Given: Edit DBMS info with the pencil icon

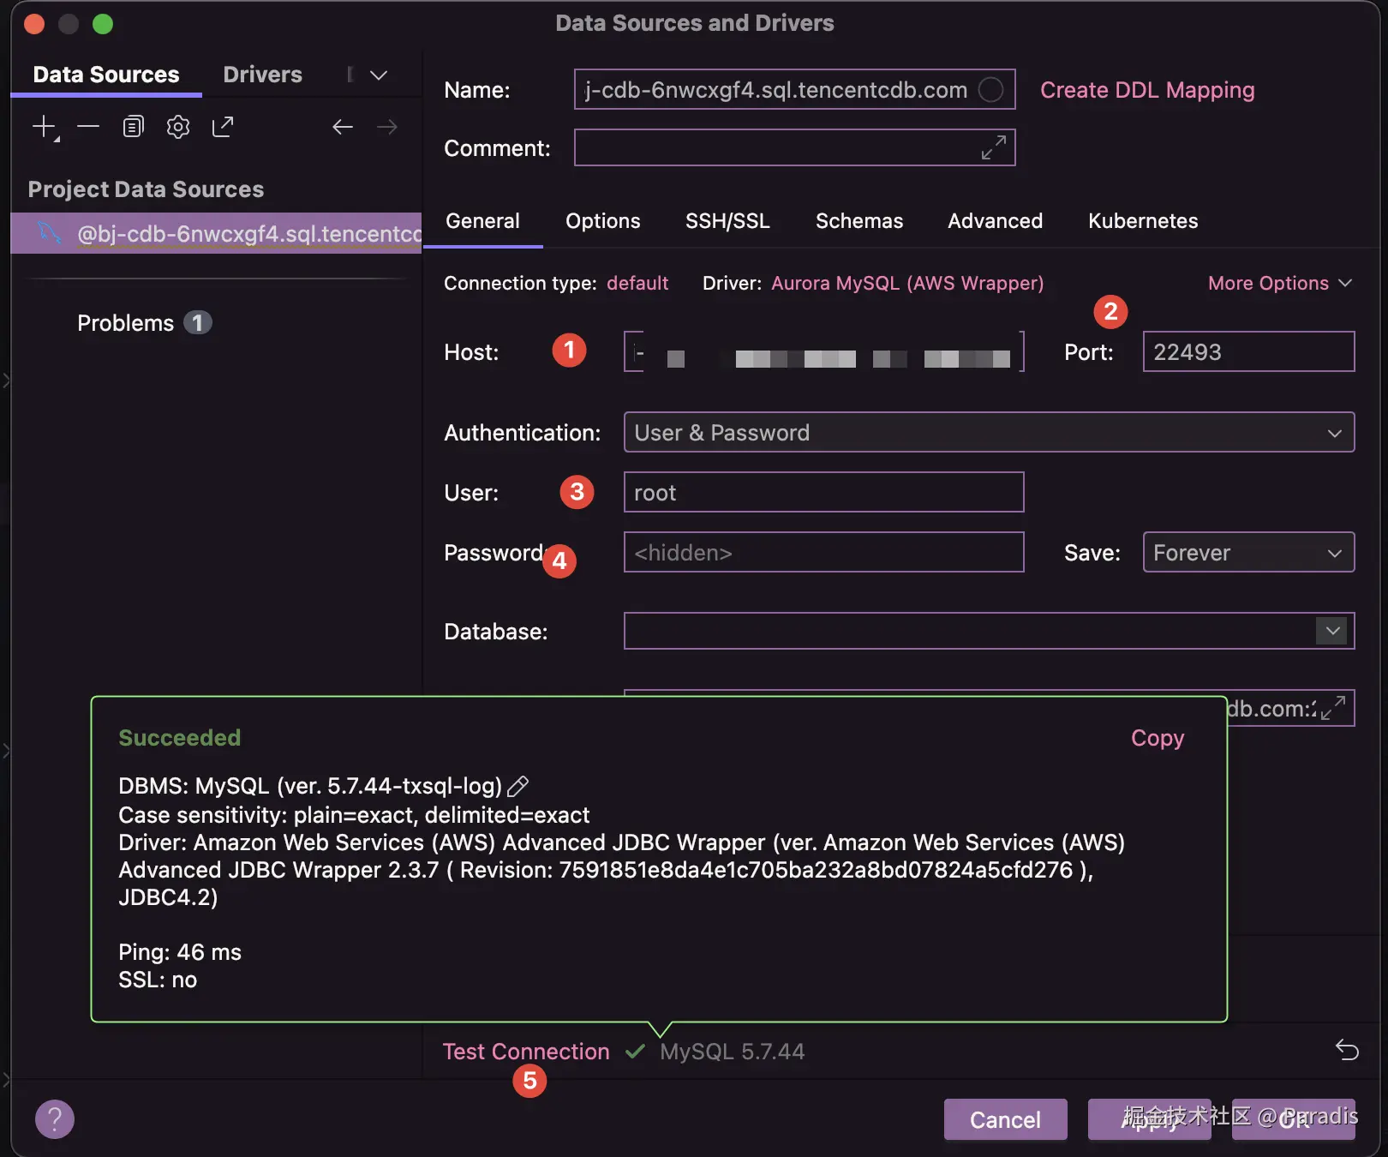Looking at the screenshot, I should (x=518, y=785).
